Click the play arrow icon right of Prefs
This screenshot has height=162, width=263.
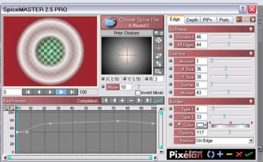[x=253, y=20]
